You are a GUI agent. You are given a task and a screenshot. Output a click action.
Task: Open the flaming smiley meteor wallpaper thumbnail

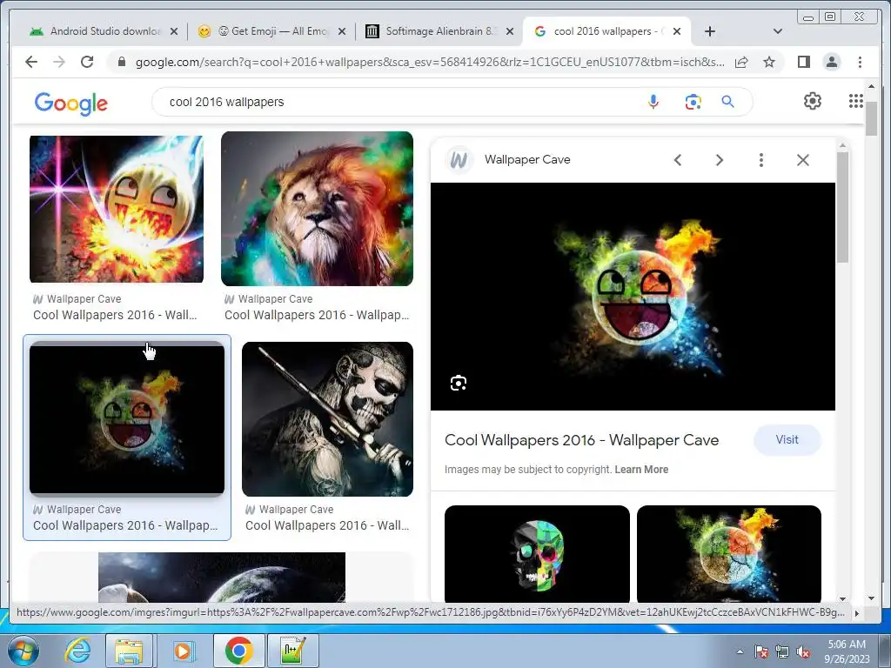click(x=117, y=209)
